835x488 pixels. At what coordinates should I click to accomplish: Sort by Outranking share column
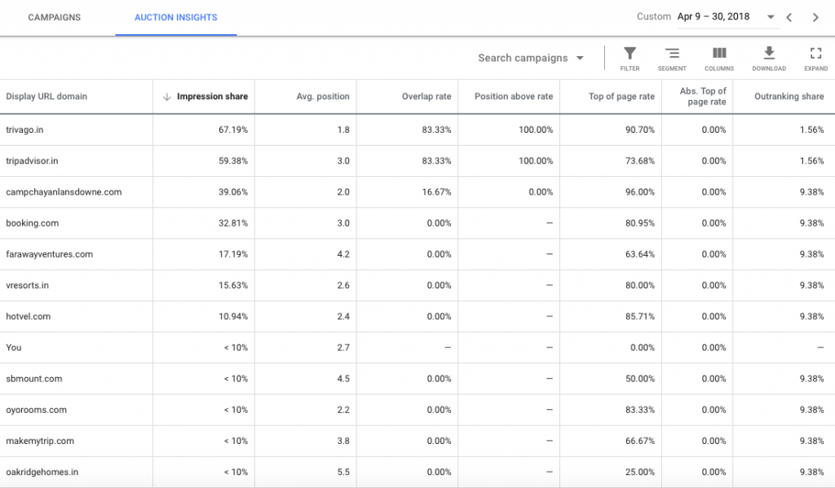click(x=789, y=96)
